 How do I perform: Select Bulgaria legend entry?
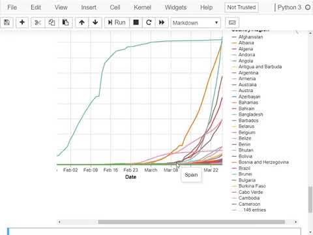(247, 180)
